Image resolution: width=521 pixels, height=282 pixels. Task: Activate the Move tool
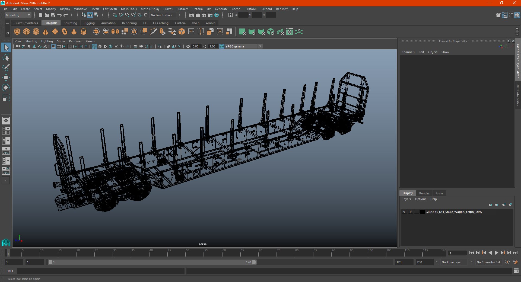6,78
